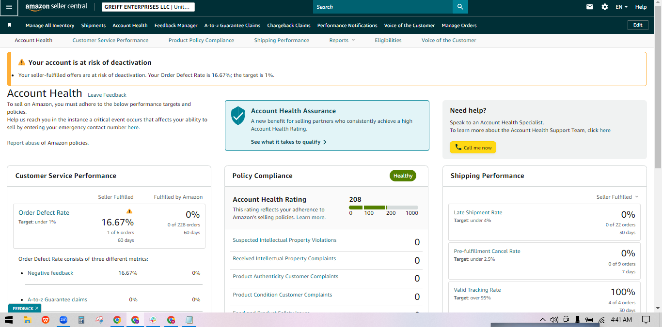The image size is (662, 327).
Task: Click the bookmark icon in the favorites bar
Action: click(x=9, y=25)
